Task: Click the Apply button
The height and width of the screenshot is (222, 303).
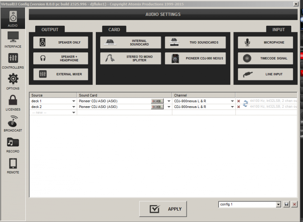Action: [x=163, y=209]
